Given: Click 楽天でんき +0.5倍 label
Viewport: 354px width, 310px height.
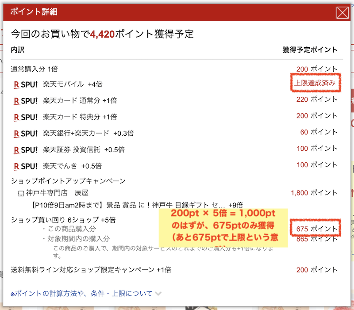Looking at the screenshot, I should (x=72, y=166).
